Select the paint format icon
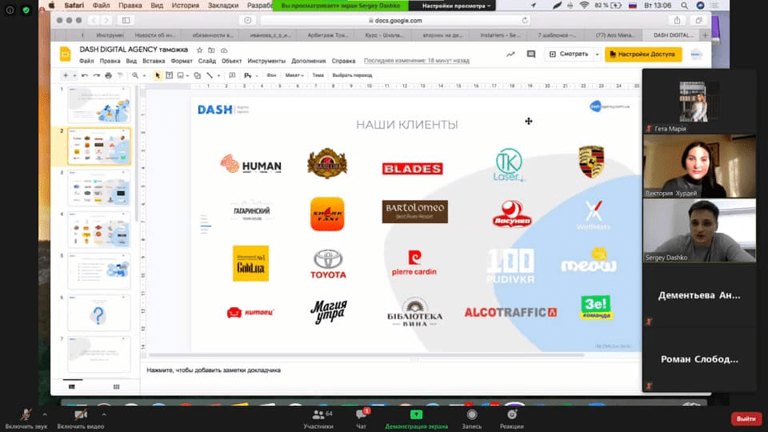 click(120, 75)
